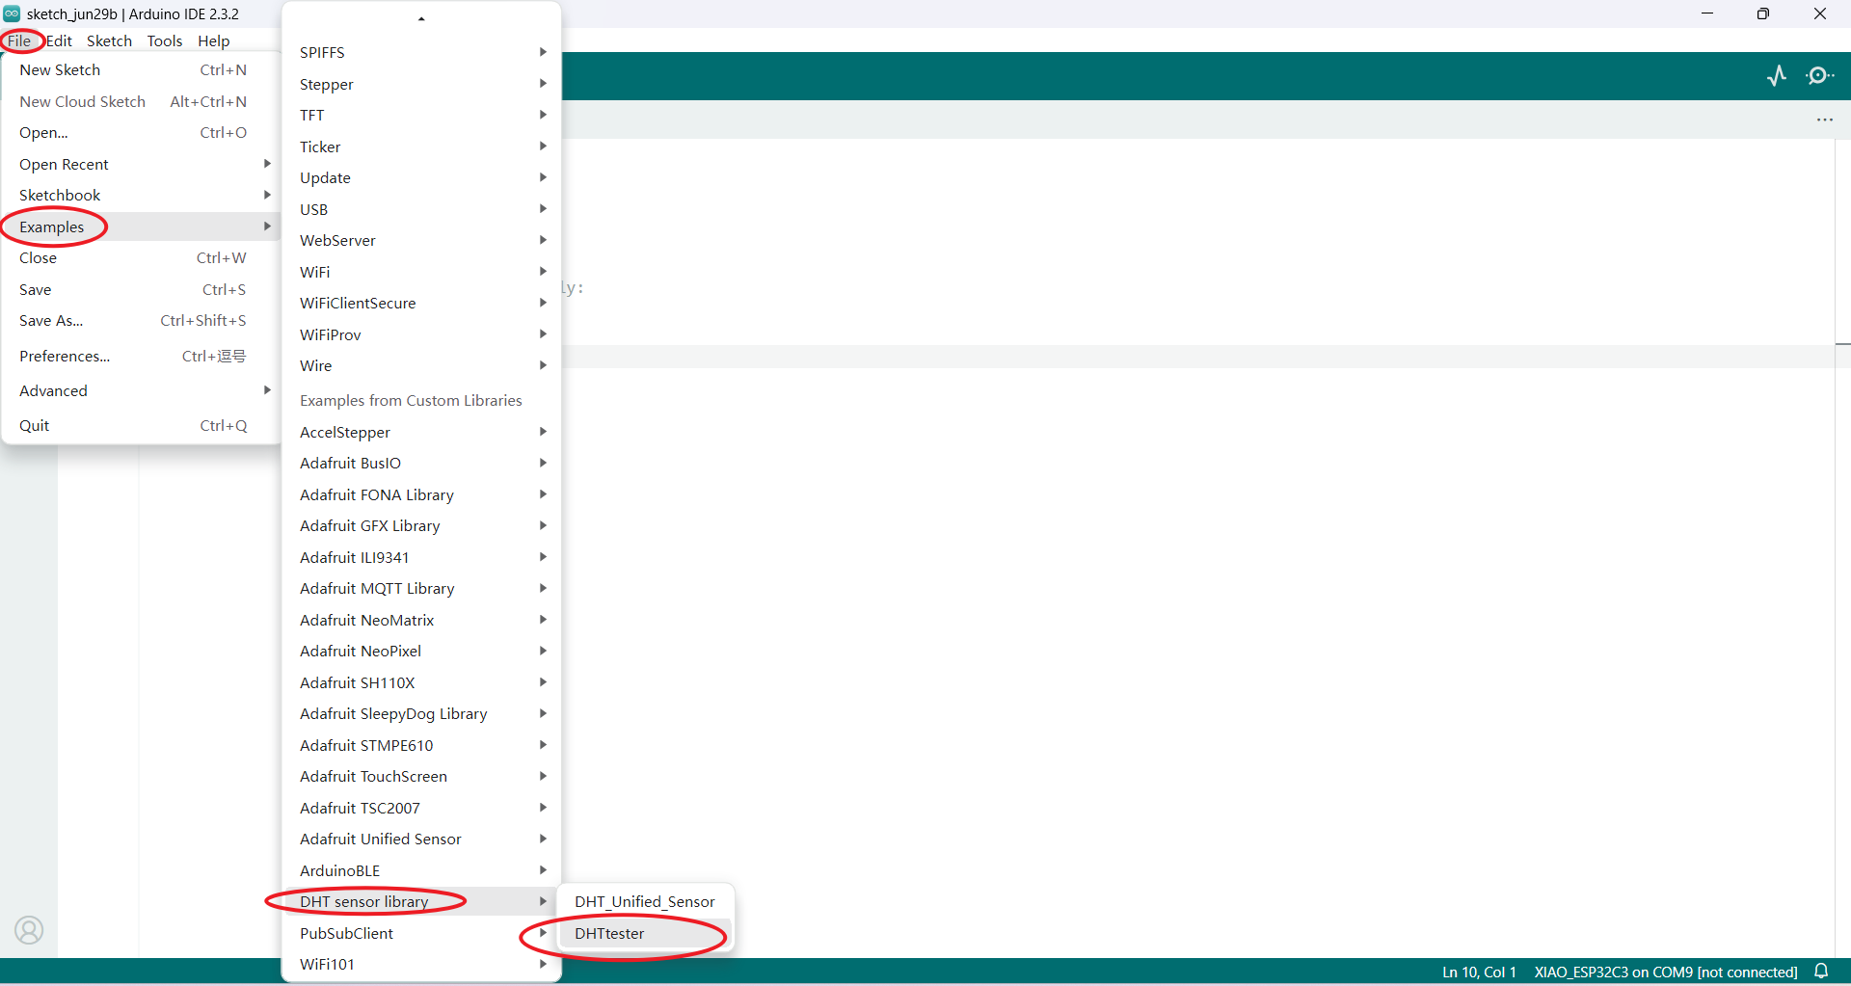
Task: Expand WiFiClientSecure examples
Action: (x=421, y=303)
